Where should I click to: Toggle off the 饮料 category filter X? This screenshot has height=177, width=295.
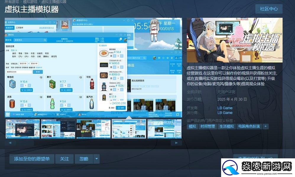point(16,50)
